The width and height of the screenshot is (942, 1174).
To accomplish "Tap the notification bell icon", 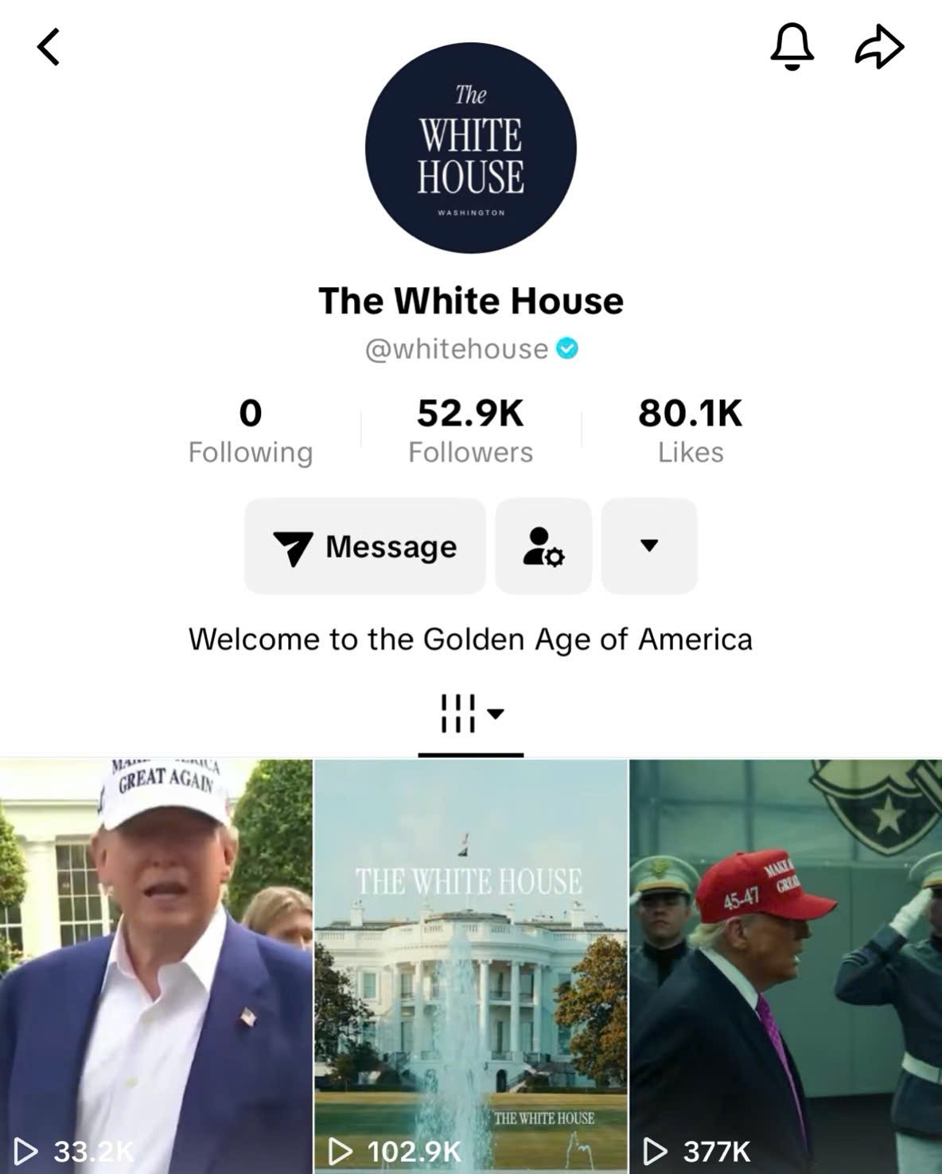I will pyautogui.click(x=792, y=47).
